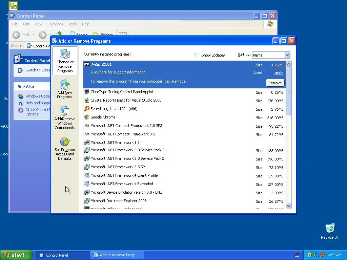The height and width of the screenshot is (260, 347).
Task: Click Crystal Reports Basic program icon
Action: pos(87,100)
